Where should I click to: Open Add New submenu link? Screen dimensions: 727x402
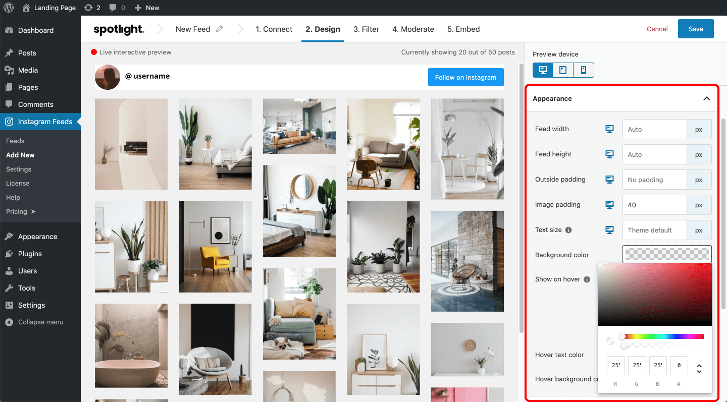point(20,155)
